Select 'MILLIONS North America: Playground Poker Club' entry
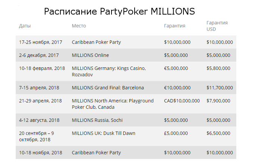Screen dimensions: 261x163 (113, 104)
